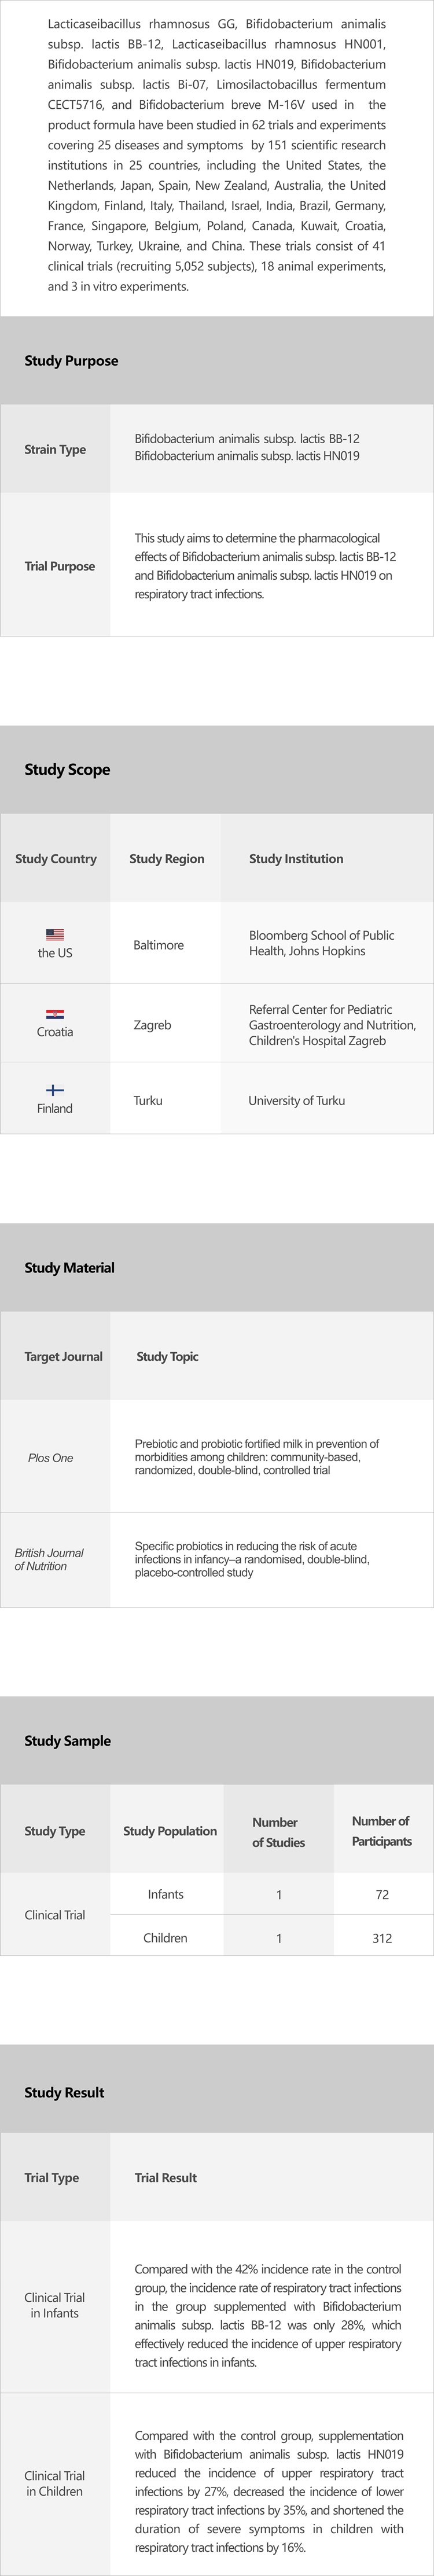Select the Clinical Trial in Children label
This screenshot has width=434, height=2576.
tap(55, 2483)
